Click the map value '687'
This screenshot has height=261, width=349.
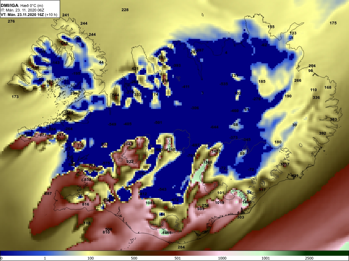[x=48, y=193]
